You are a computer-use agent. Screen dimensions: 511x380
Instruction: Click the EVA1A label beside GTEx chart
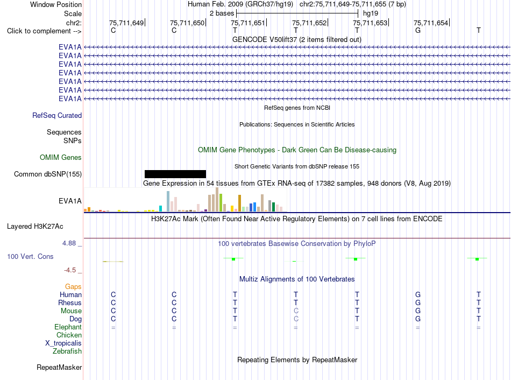pyautogui.click(x=70, y=201)
